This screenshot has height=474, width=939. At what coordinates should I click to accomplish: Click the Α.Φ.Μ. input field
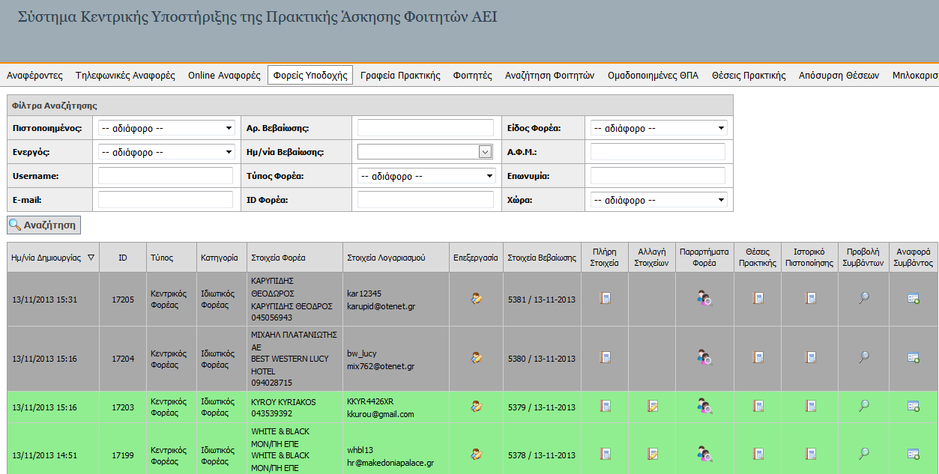pos(658,152)
